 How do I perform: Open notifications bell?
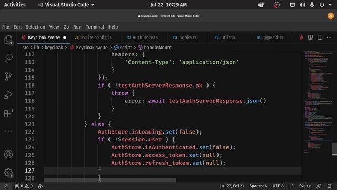tap(329, 186)
